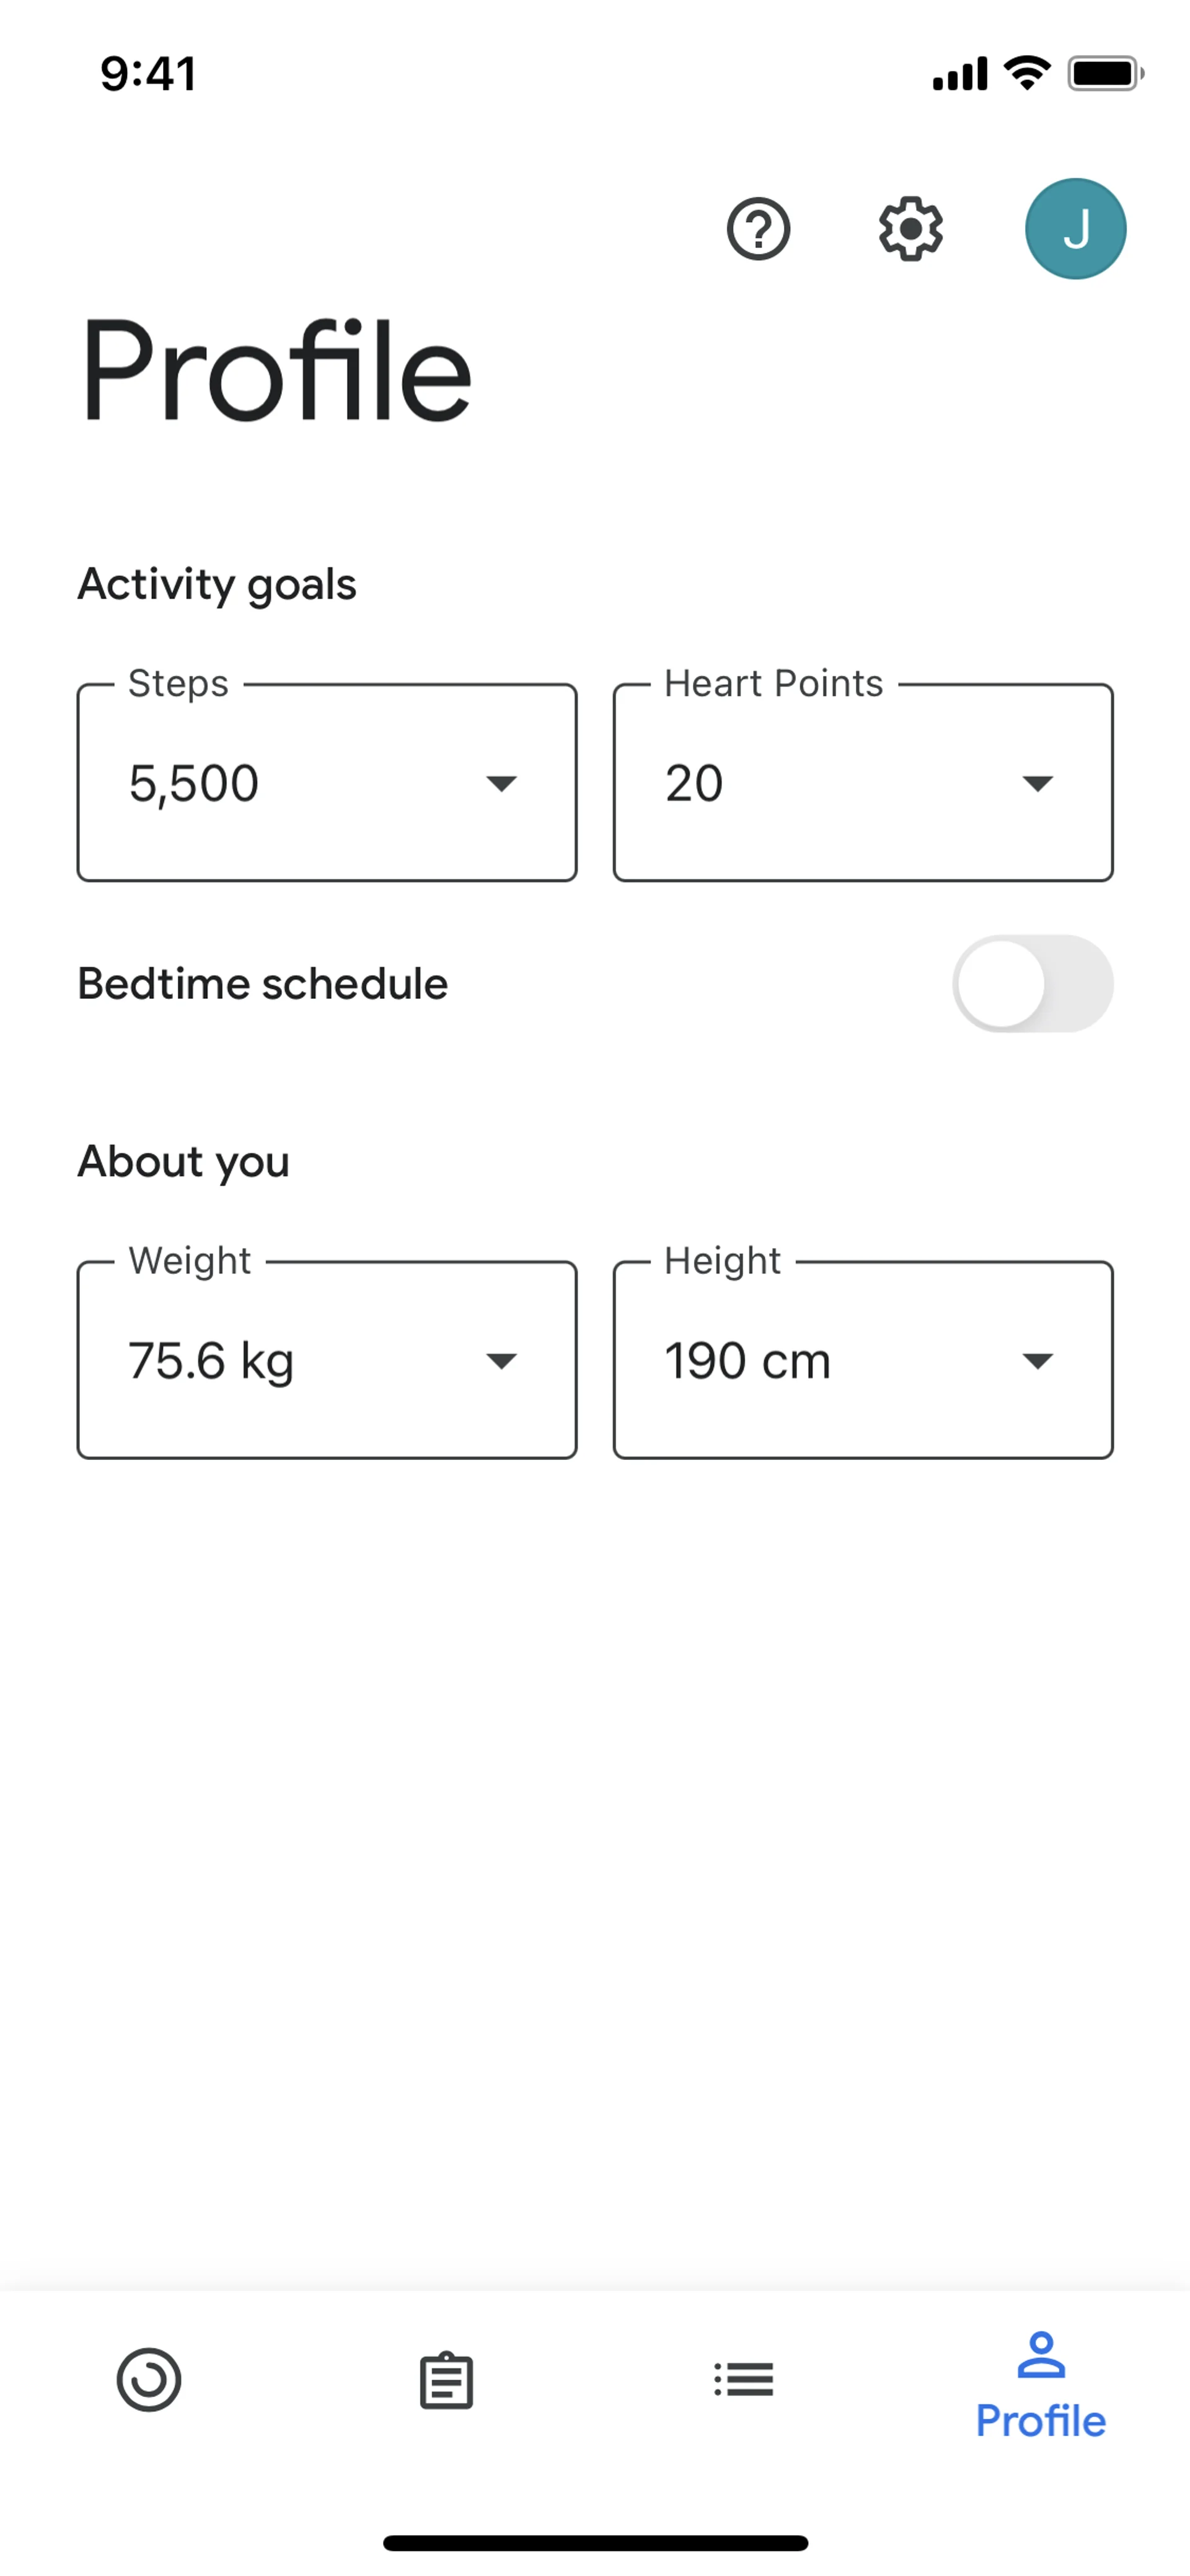Image resolution: width=1190 pixels, height=2576 pixels.
Task: Tap the home indicator bar
Action: (595, 2542)
